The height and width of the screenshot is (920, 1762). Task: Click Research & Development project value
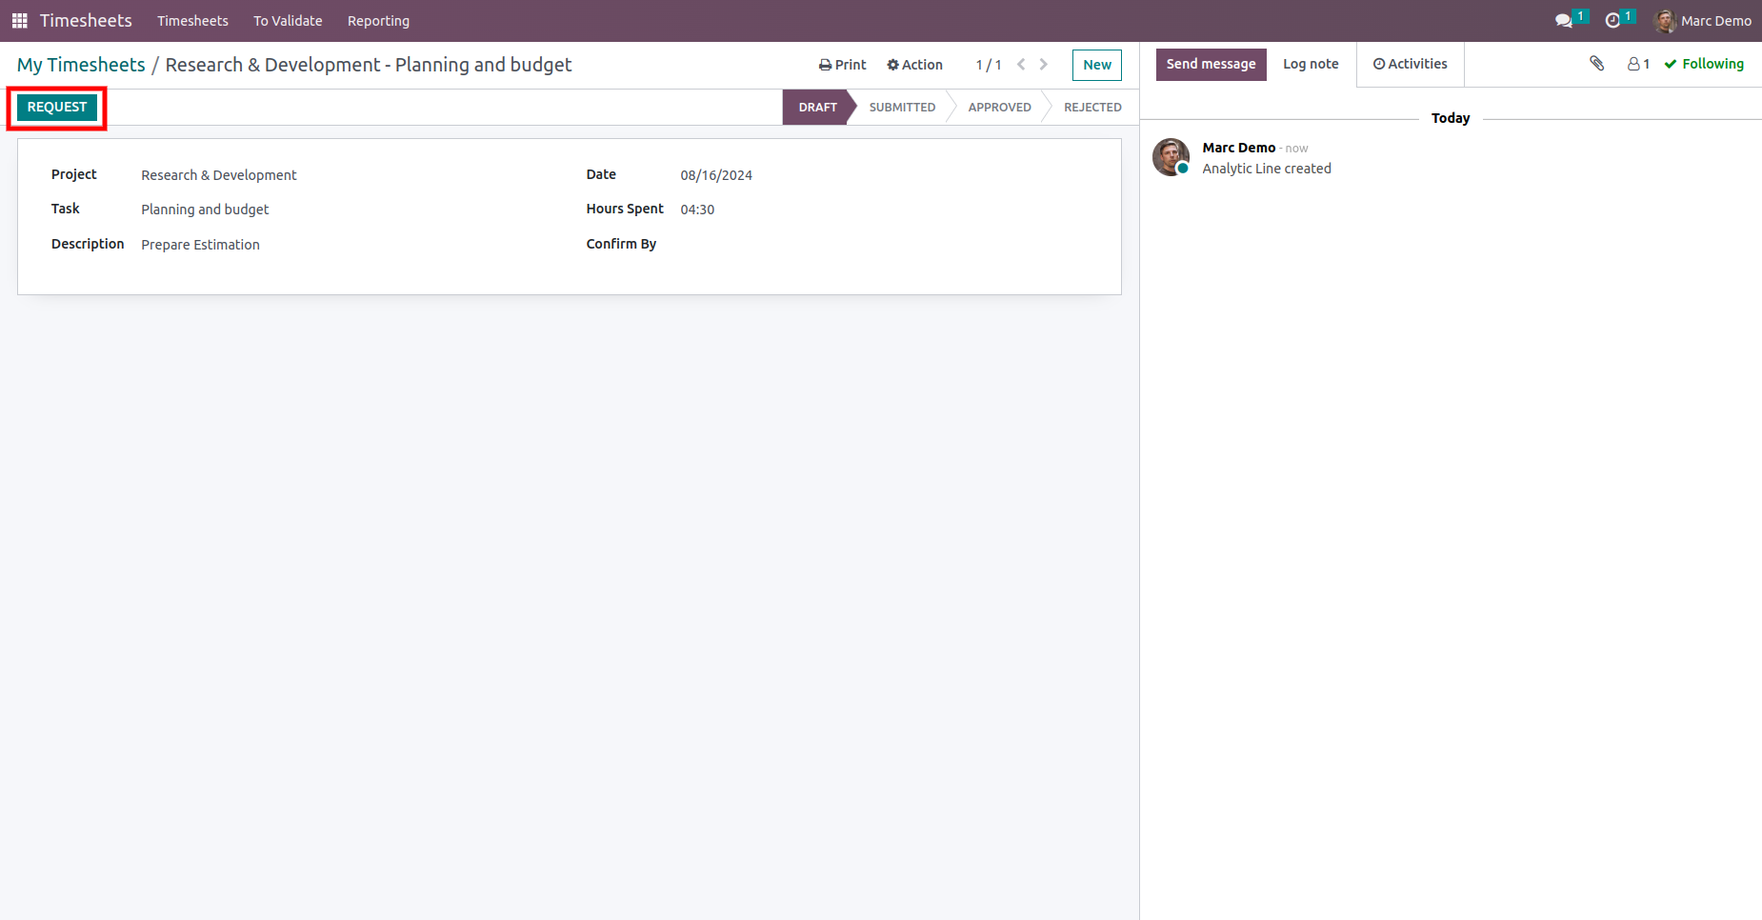(219, 175)
